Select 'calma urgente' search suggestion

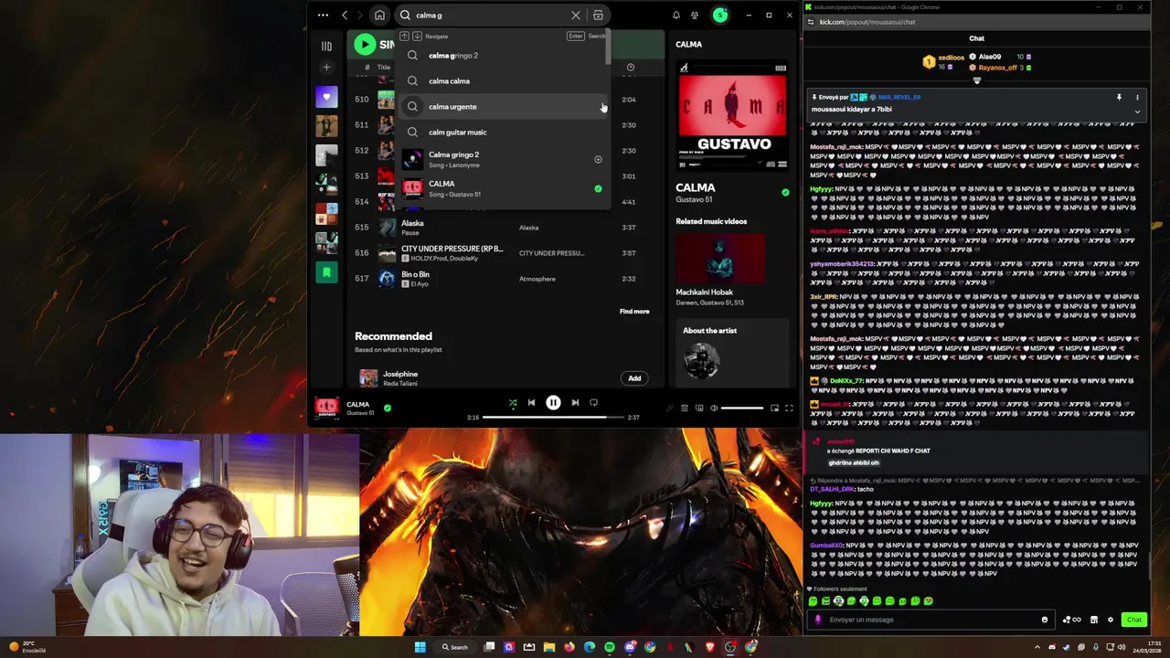click(503, 107)
